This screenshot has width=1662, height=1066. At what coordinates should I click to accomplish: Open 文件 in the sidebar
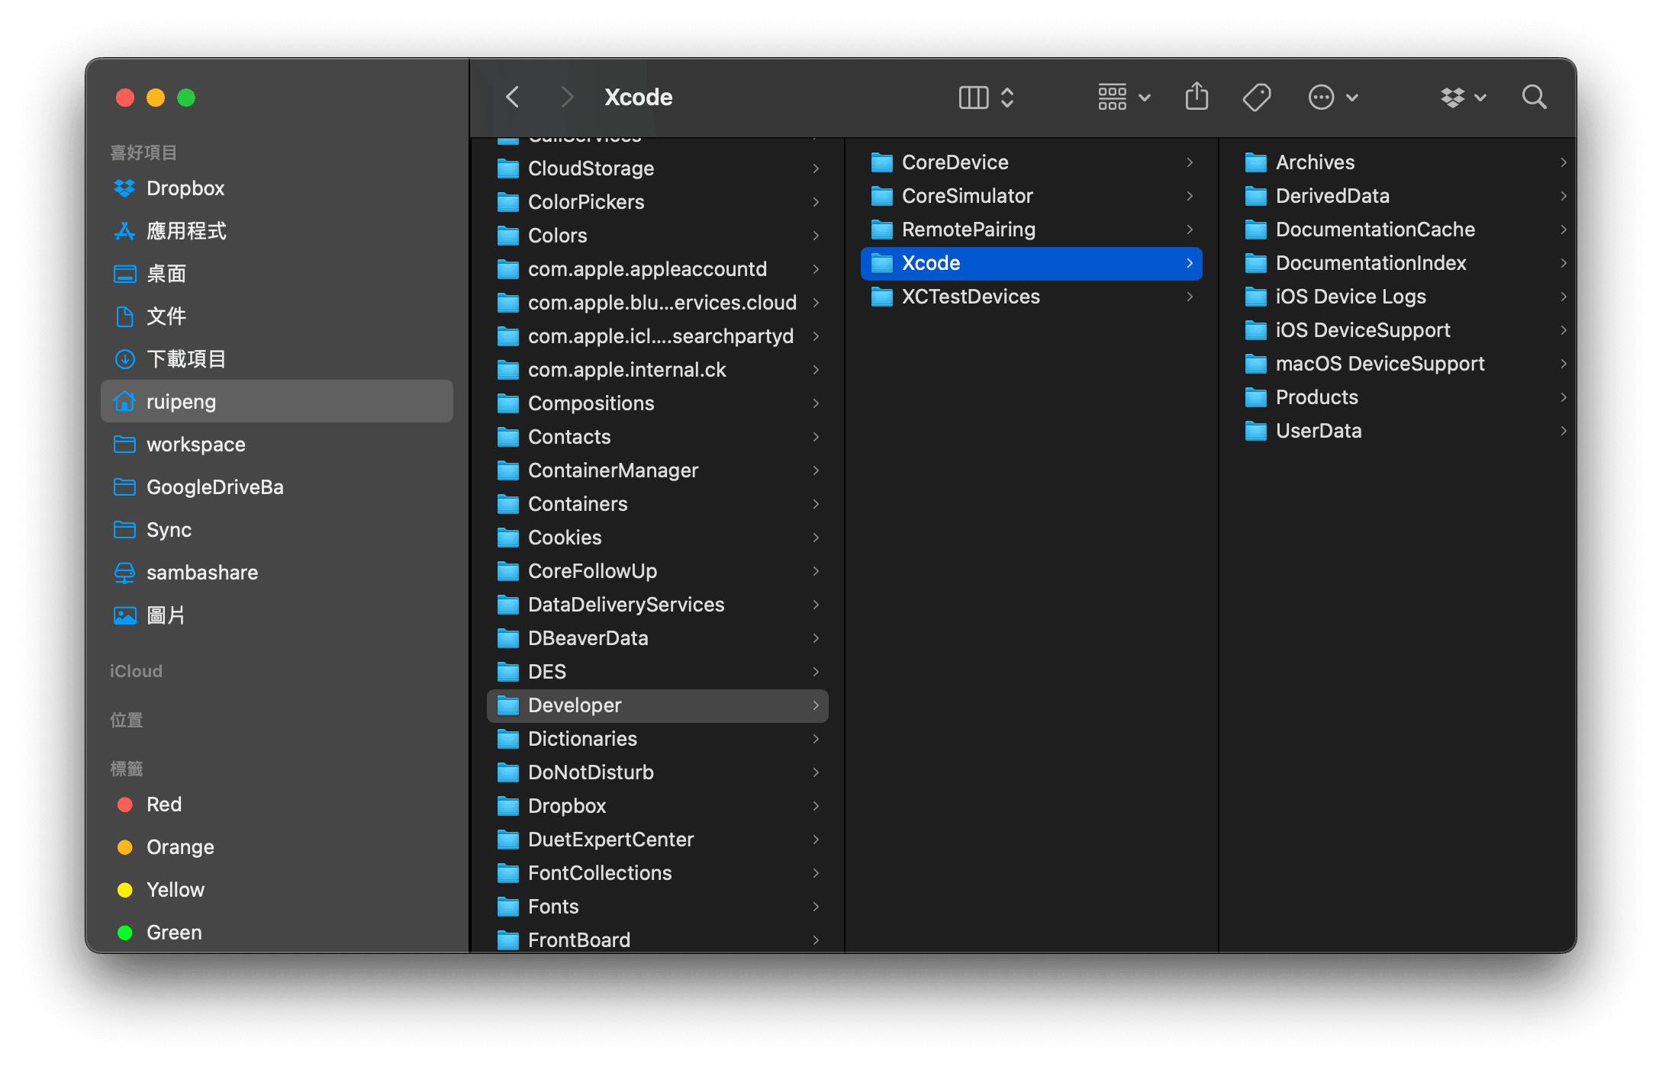277,316
